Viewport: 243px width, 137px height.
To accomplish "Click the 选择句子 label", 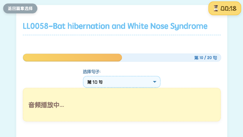I will point(92,72).
